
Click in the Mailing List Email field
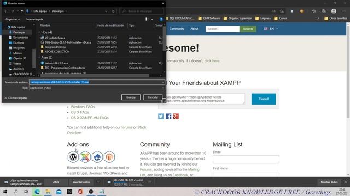coord(246,160)
